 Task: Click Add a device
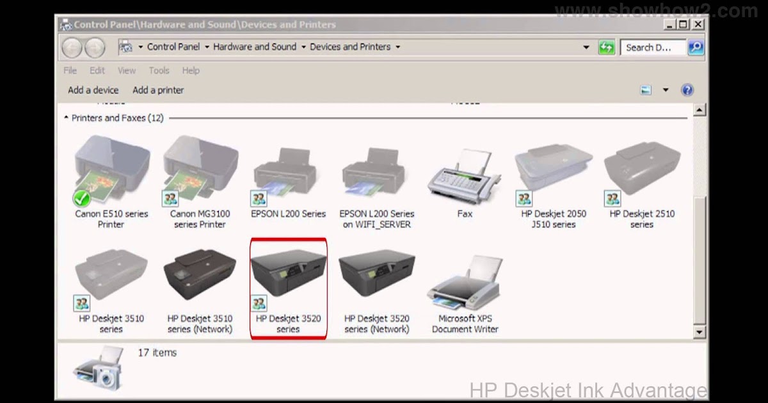click(x=93, y=90)
